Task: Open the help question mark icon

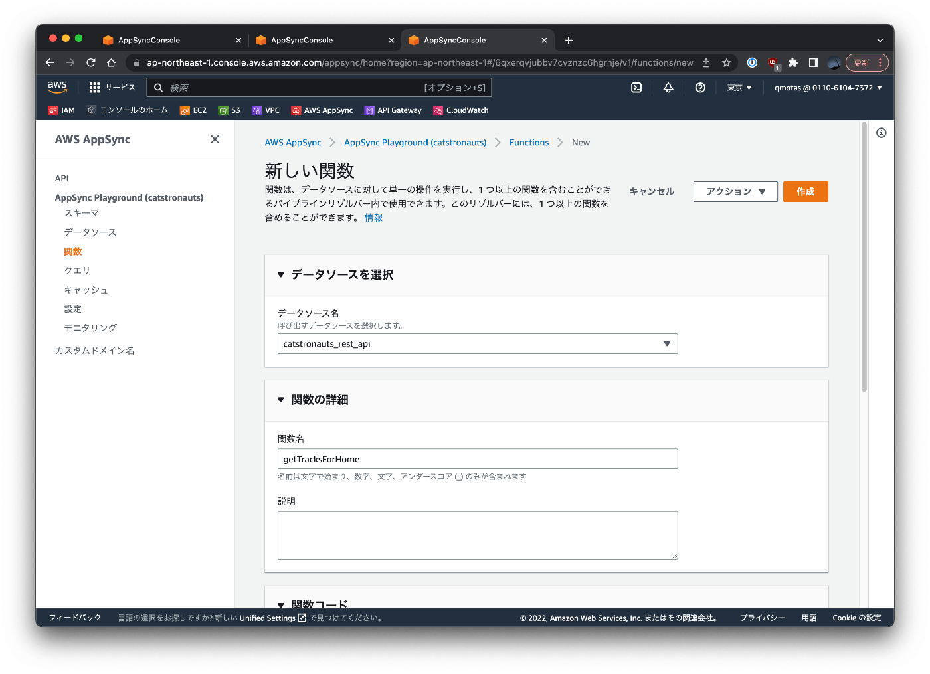Action: [x=700, y=88]
